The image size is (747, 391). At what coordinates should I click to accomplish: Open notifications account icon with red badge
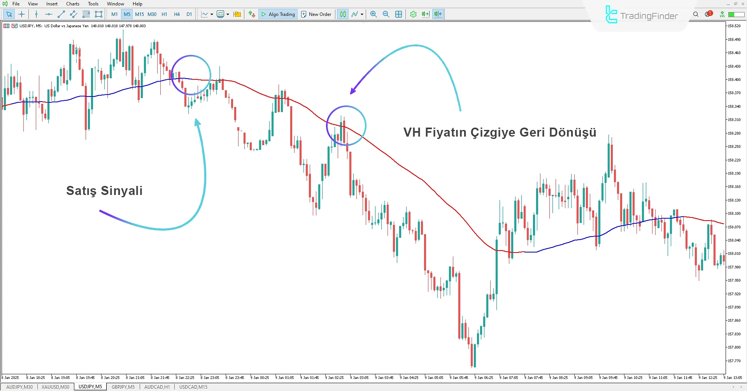coord(708,14)
